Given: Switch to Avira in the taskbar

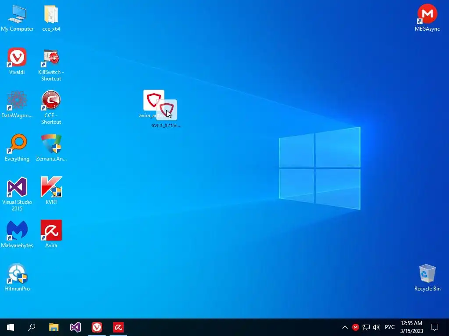Looking at the screenshot, I should [118, 327].
